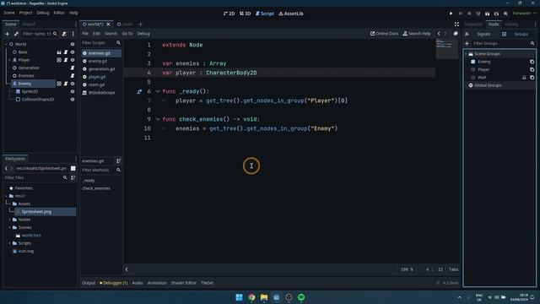This screenshot has width=540, height=304.
Task: Open the Shader Editor panel
Action: click(x=184, y=283)
